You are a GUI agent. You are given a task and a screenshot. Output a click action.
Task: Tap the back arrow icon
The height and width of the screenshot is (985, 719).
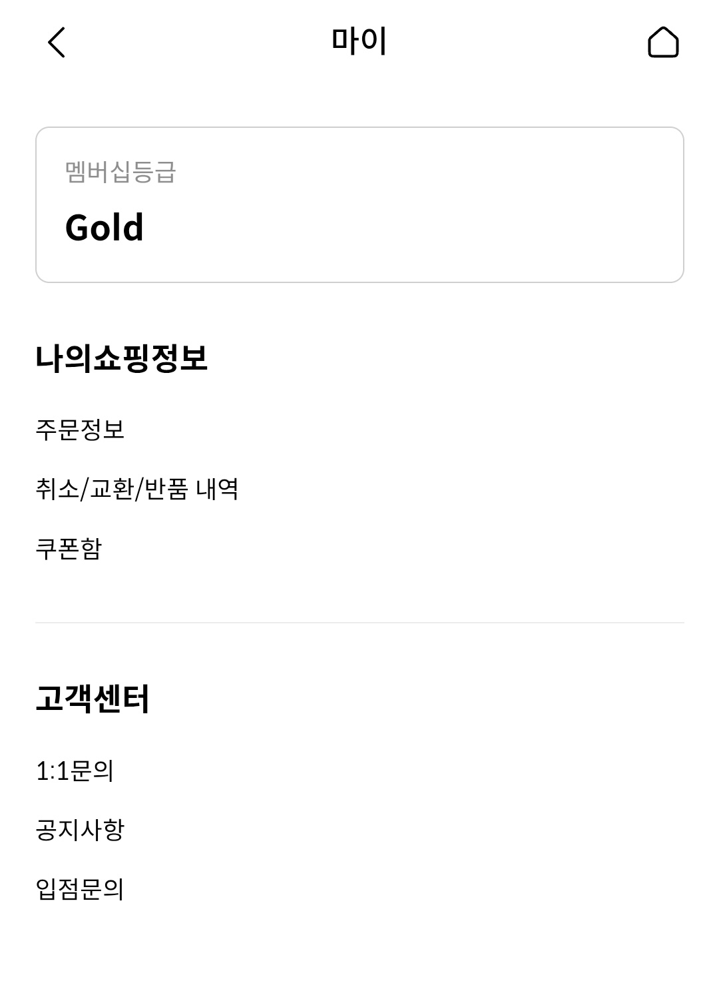tap(57, 43)
